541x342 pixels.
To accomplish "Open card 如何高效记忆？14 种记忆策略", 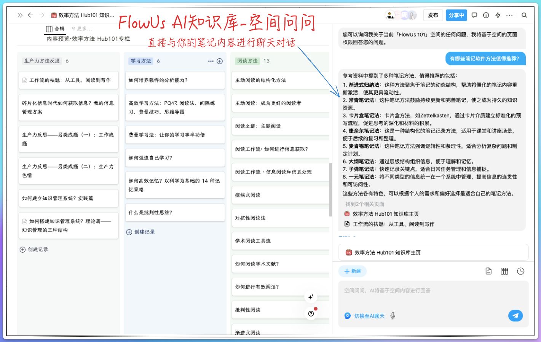I will click(175, 185).
